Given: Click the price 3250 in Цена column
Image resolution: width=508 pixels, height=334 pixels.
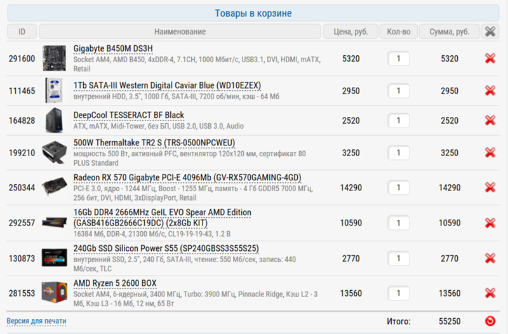Looking at the screenshot, I should pyautogui.click(x=351, y=152).
